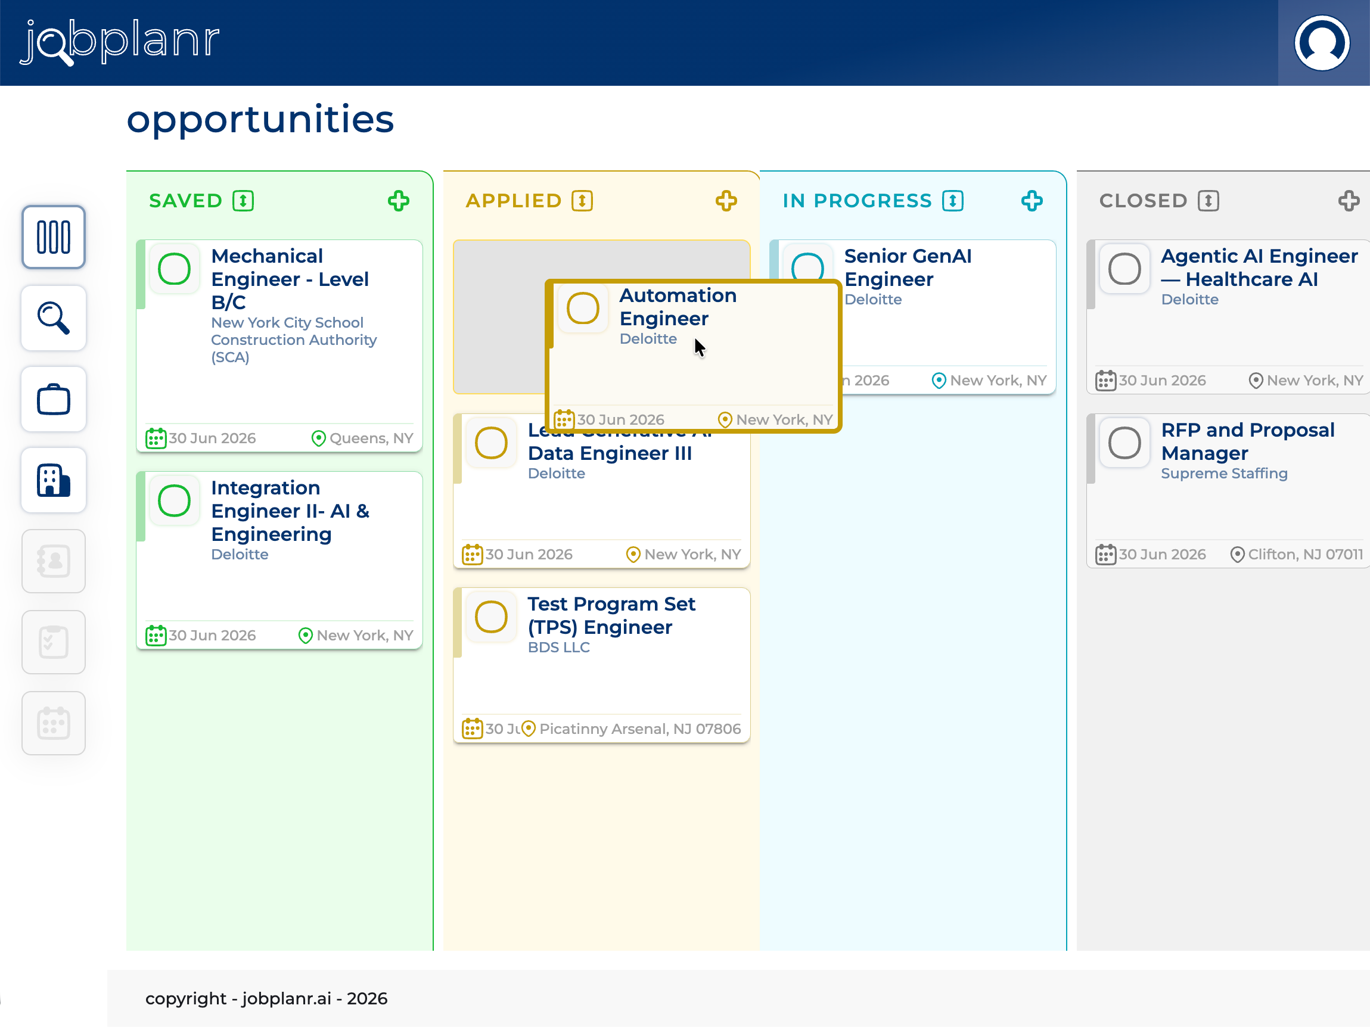Open the board columns view in sidebar
Viewport: 1370px width, 1027px height.
[53, 237]
